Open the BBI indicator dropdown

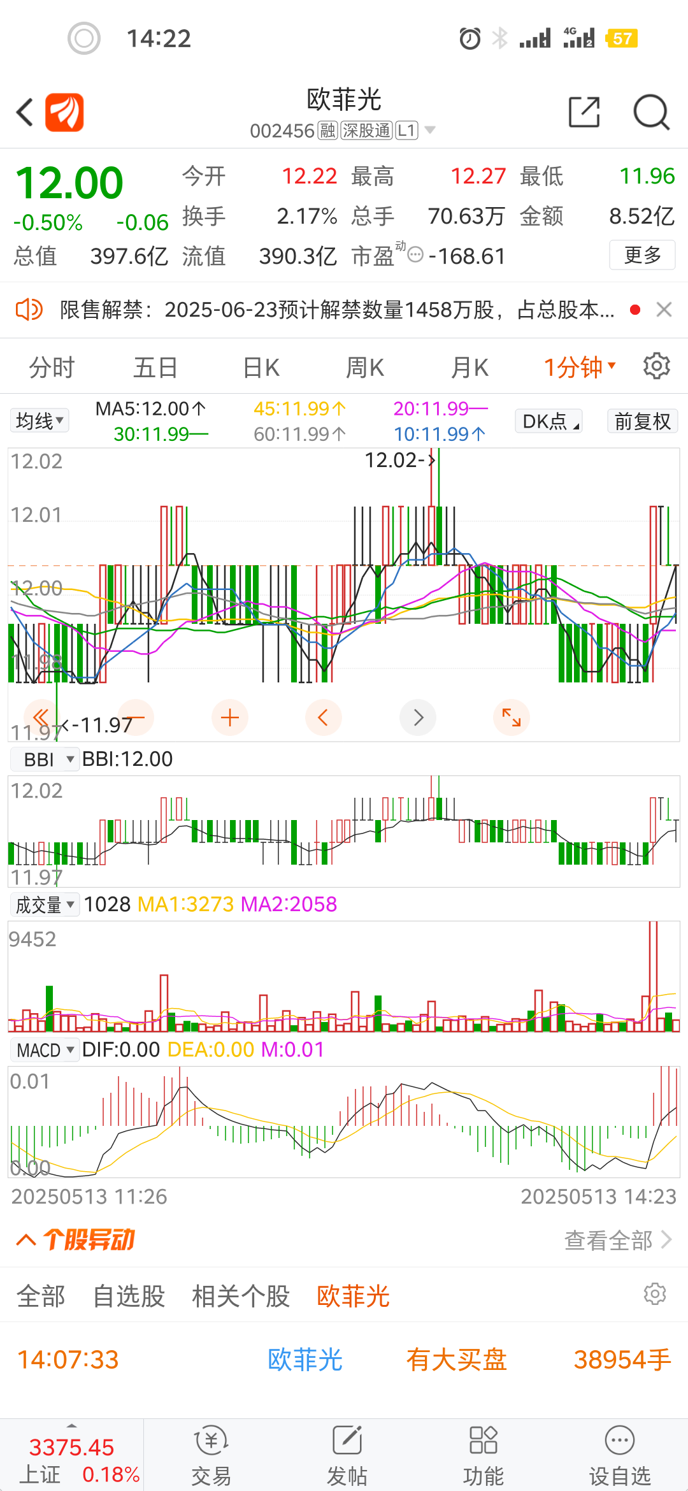tap(45, 759)
